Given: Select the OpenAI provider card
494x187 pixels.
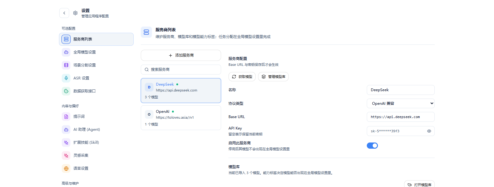Looking at the screenshot, I should pos(181,118).
